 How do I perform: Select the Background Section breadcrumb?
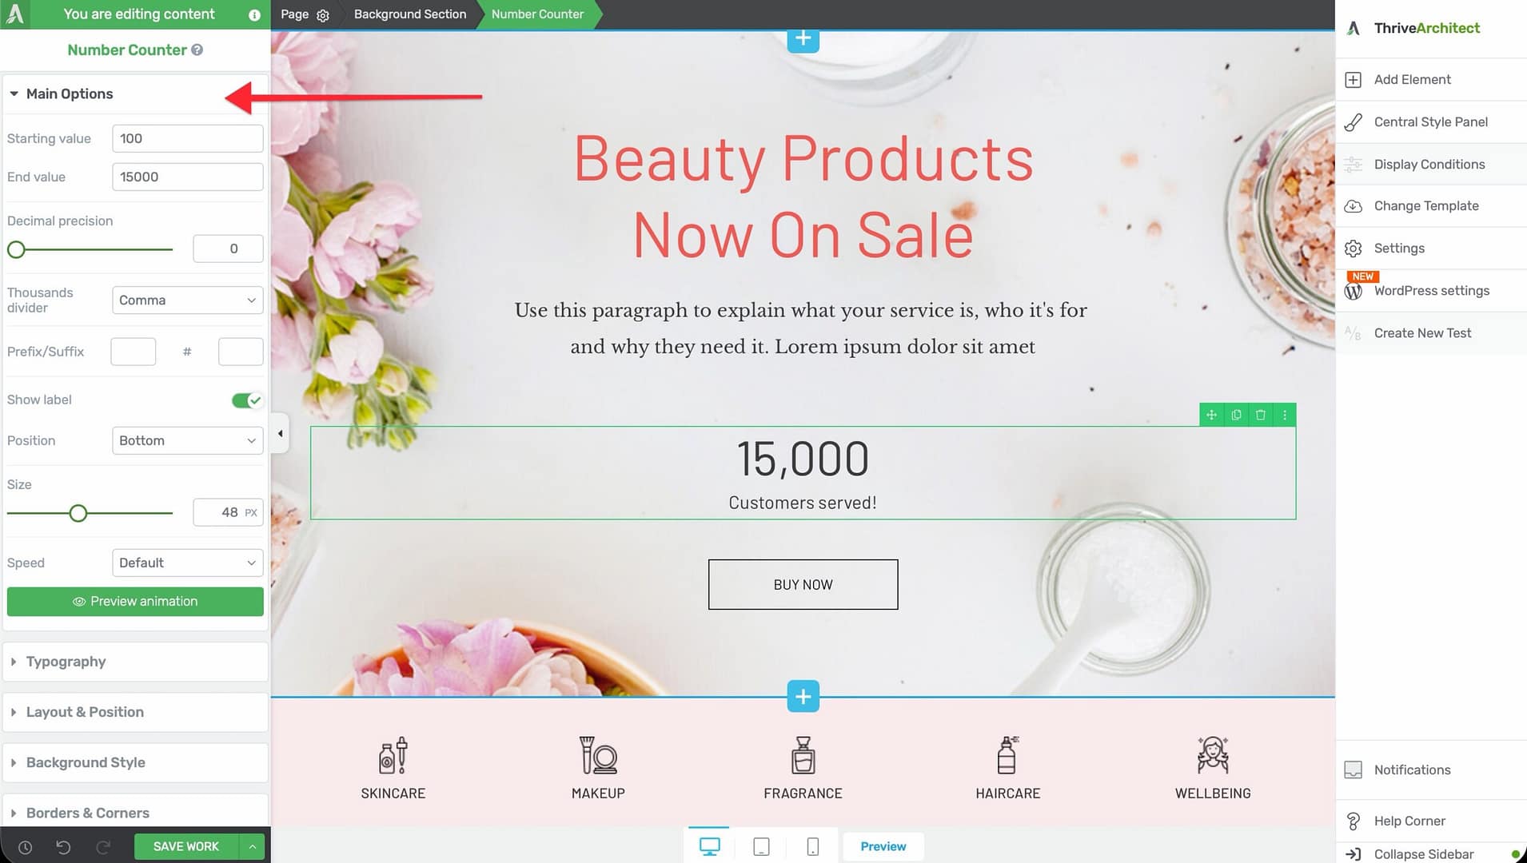409,14
